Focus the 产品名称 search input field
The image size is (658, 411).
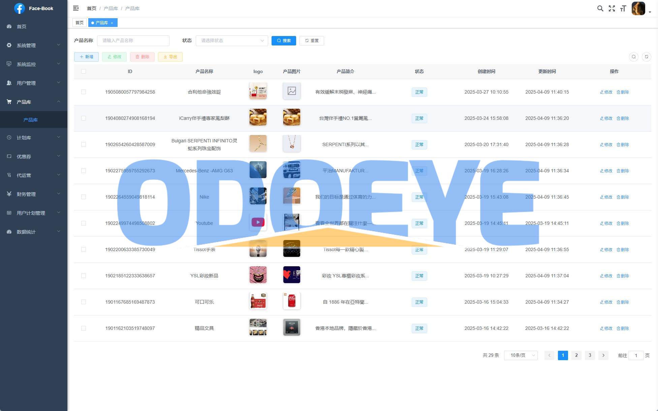point(133,41)
